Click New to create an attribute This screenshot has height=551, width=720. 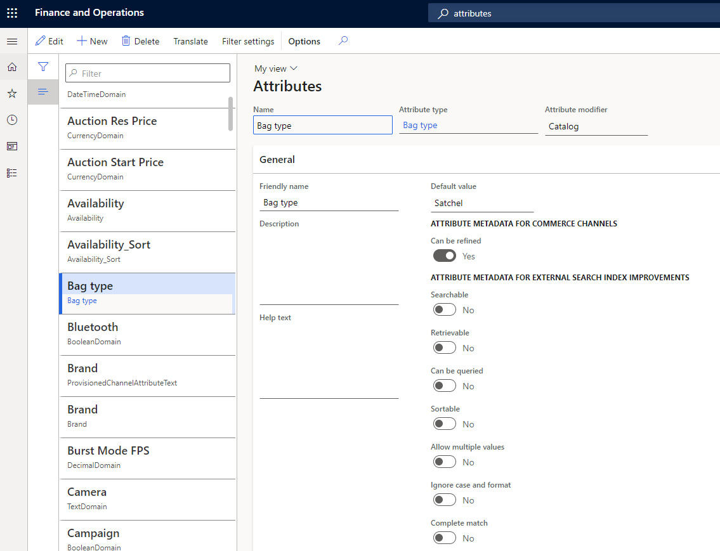(91, 41)
